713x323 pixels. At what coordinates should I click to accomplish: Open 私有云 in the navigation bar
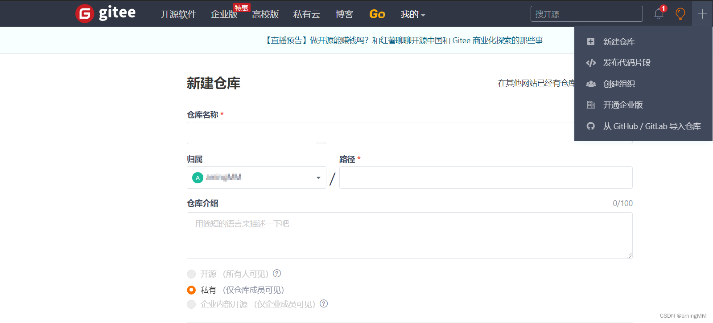[307, 14]
